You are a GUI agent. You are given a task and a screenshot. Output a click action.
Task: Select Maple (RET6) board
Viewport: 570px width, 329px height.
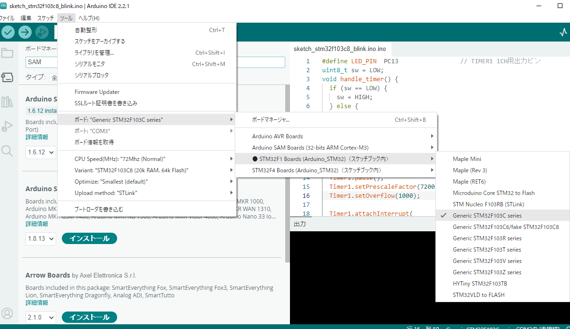click(502, 182)
